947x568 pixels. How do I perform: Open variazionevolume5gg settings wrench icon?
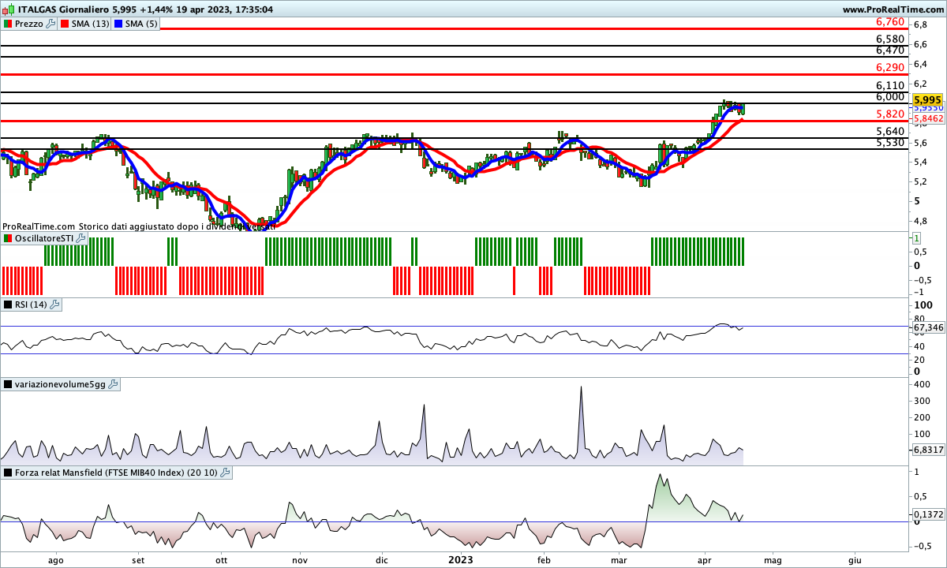[113, 384]
